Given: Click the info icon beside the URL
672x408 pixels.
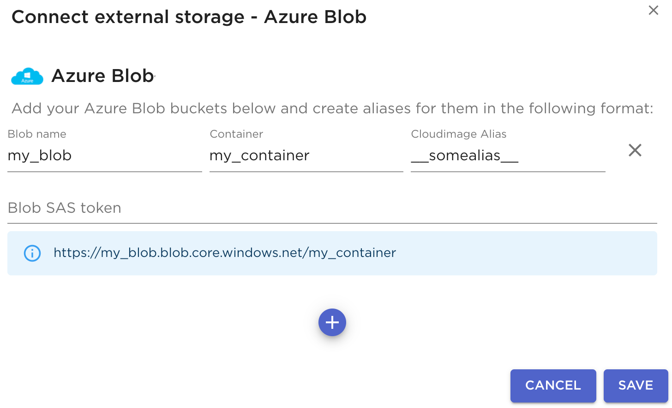Looking at the screenshot, I should (x=32, y=253).
